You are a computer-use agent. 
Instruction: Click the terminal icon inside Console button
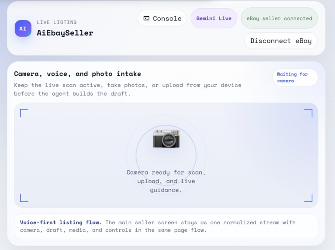(x=146, y=18)
